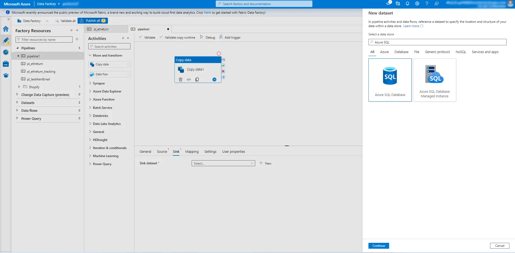The width and height of the screenshot is (515, 253).
Task: Select the Azure SQL Database data store tile
Action: point(390,80)
